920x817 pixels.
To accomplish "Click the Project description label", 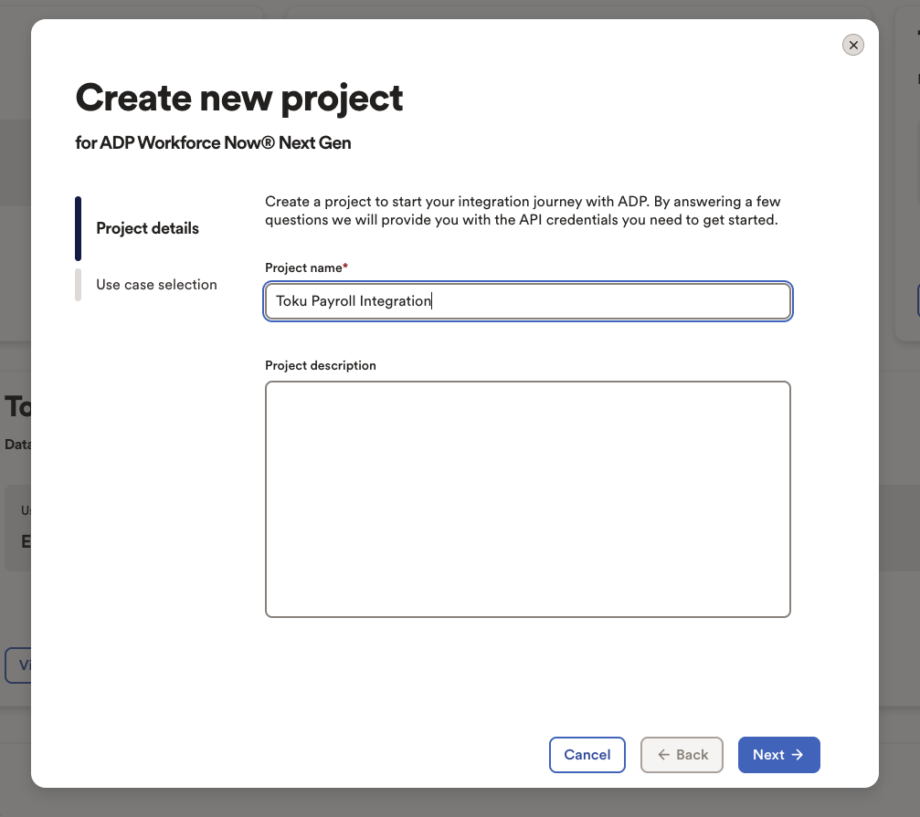I will [321, 365].
